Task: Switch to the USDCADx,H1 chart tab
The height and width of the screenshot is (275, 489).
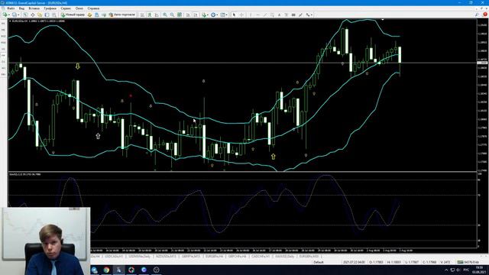Action: point(114,257)
